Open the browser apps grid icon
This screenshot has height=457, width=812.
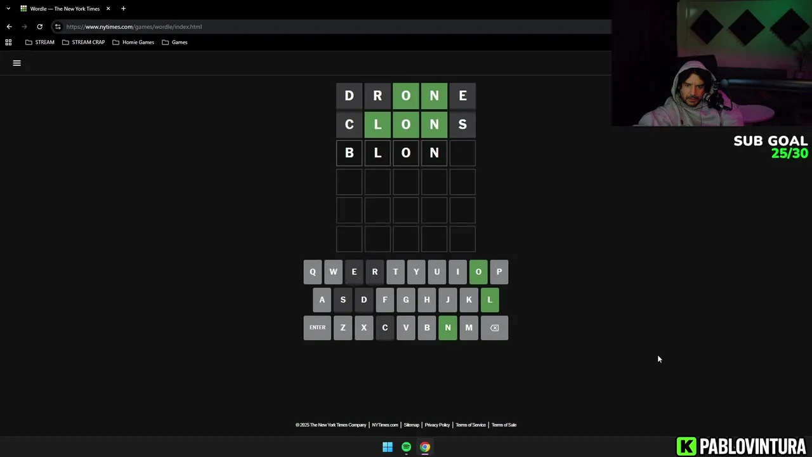coord(8,42)
